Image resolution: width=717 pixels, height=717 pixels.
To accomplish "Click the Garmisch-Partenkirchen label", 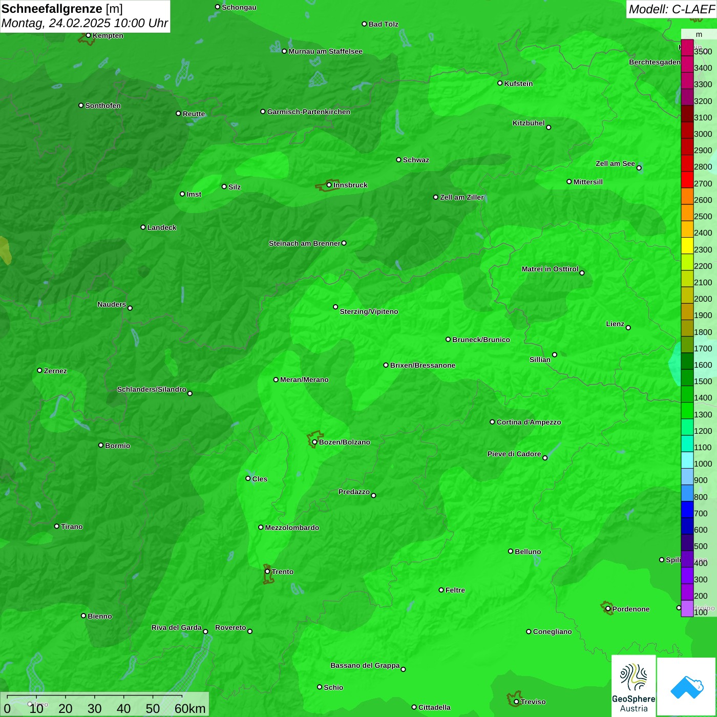I will pos(309,112).
